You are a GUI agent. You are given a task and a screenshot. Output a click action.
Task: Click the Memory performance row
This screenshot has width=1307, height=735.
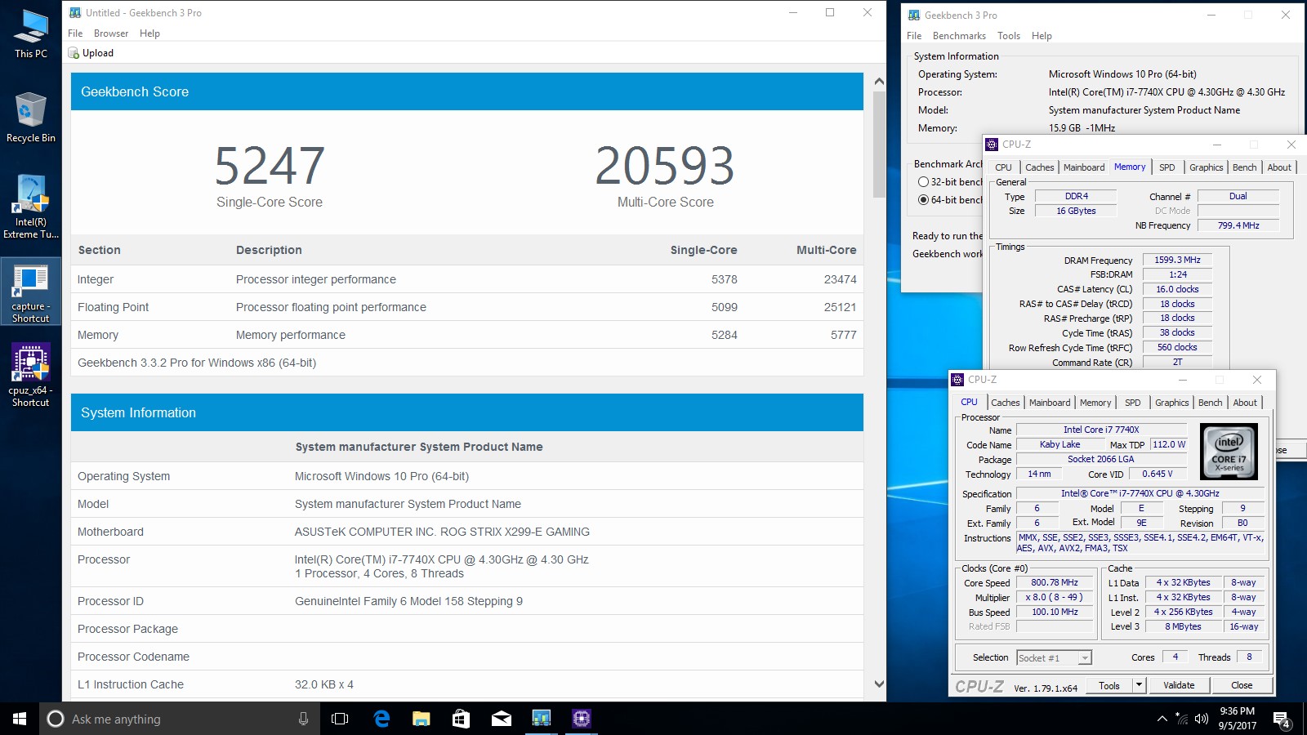click(x=467, y=335)
